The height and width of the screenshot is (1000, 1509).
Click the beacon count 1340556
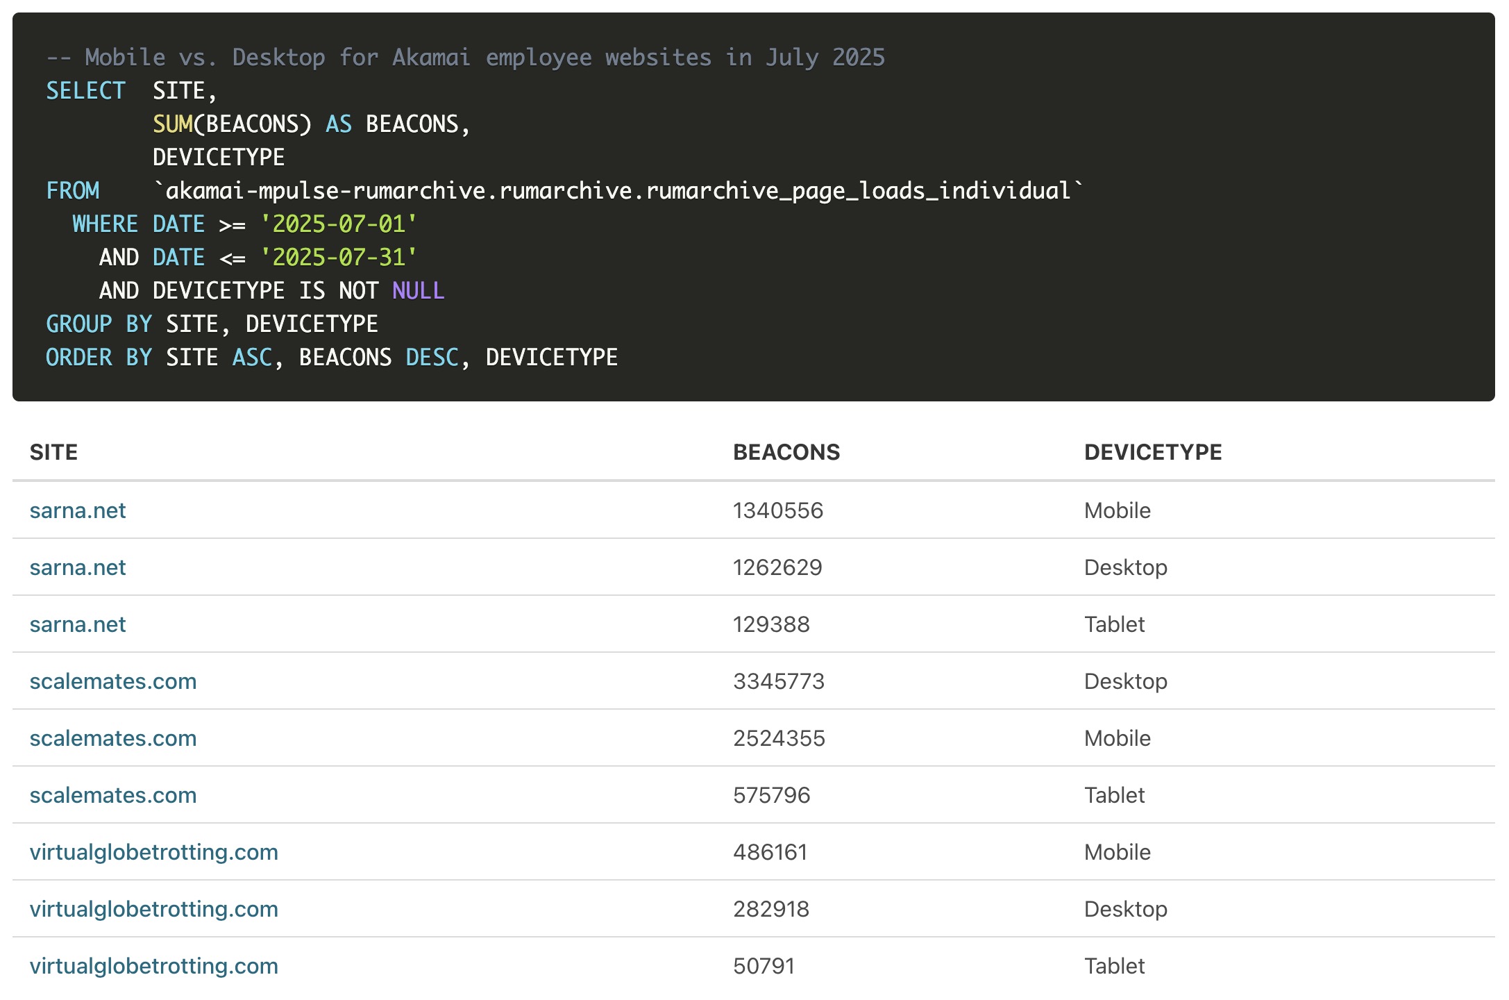(x=778, y=510)
